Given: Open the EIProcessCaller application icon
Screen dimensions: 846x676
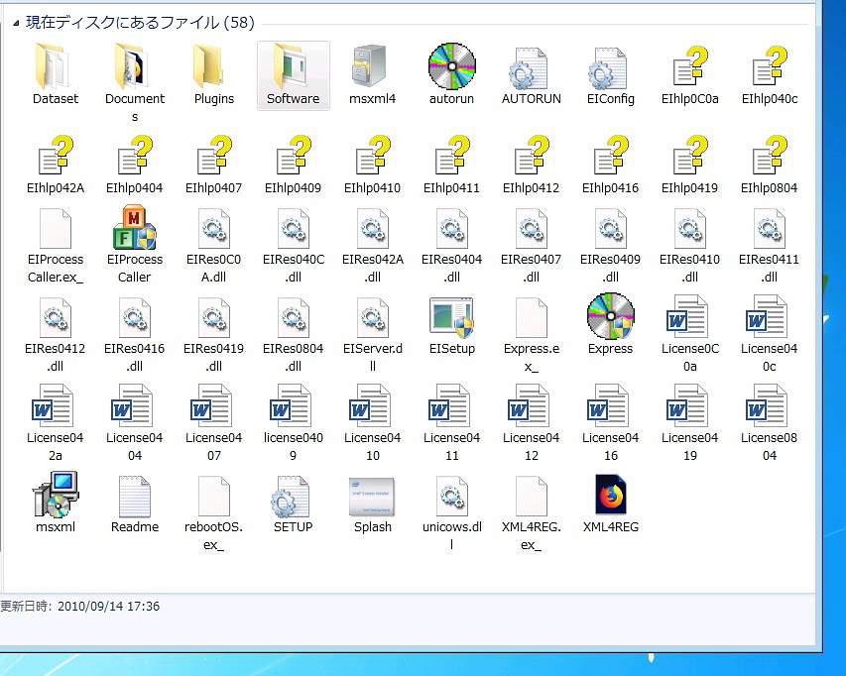Looking at the screenshot, I should tap(134, 229).
